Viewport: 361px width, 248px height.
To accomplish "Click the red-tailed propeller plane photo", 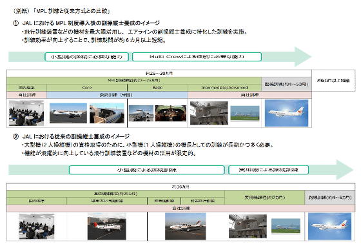I will [x=107, y=226].
